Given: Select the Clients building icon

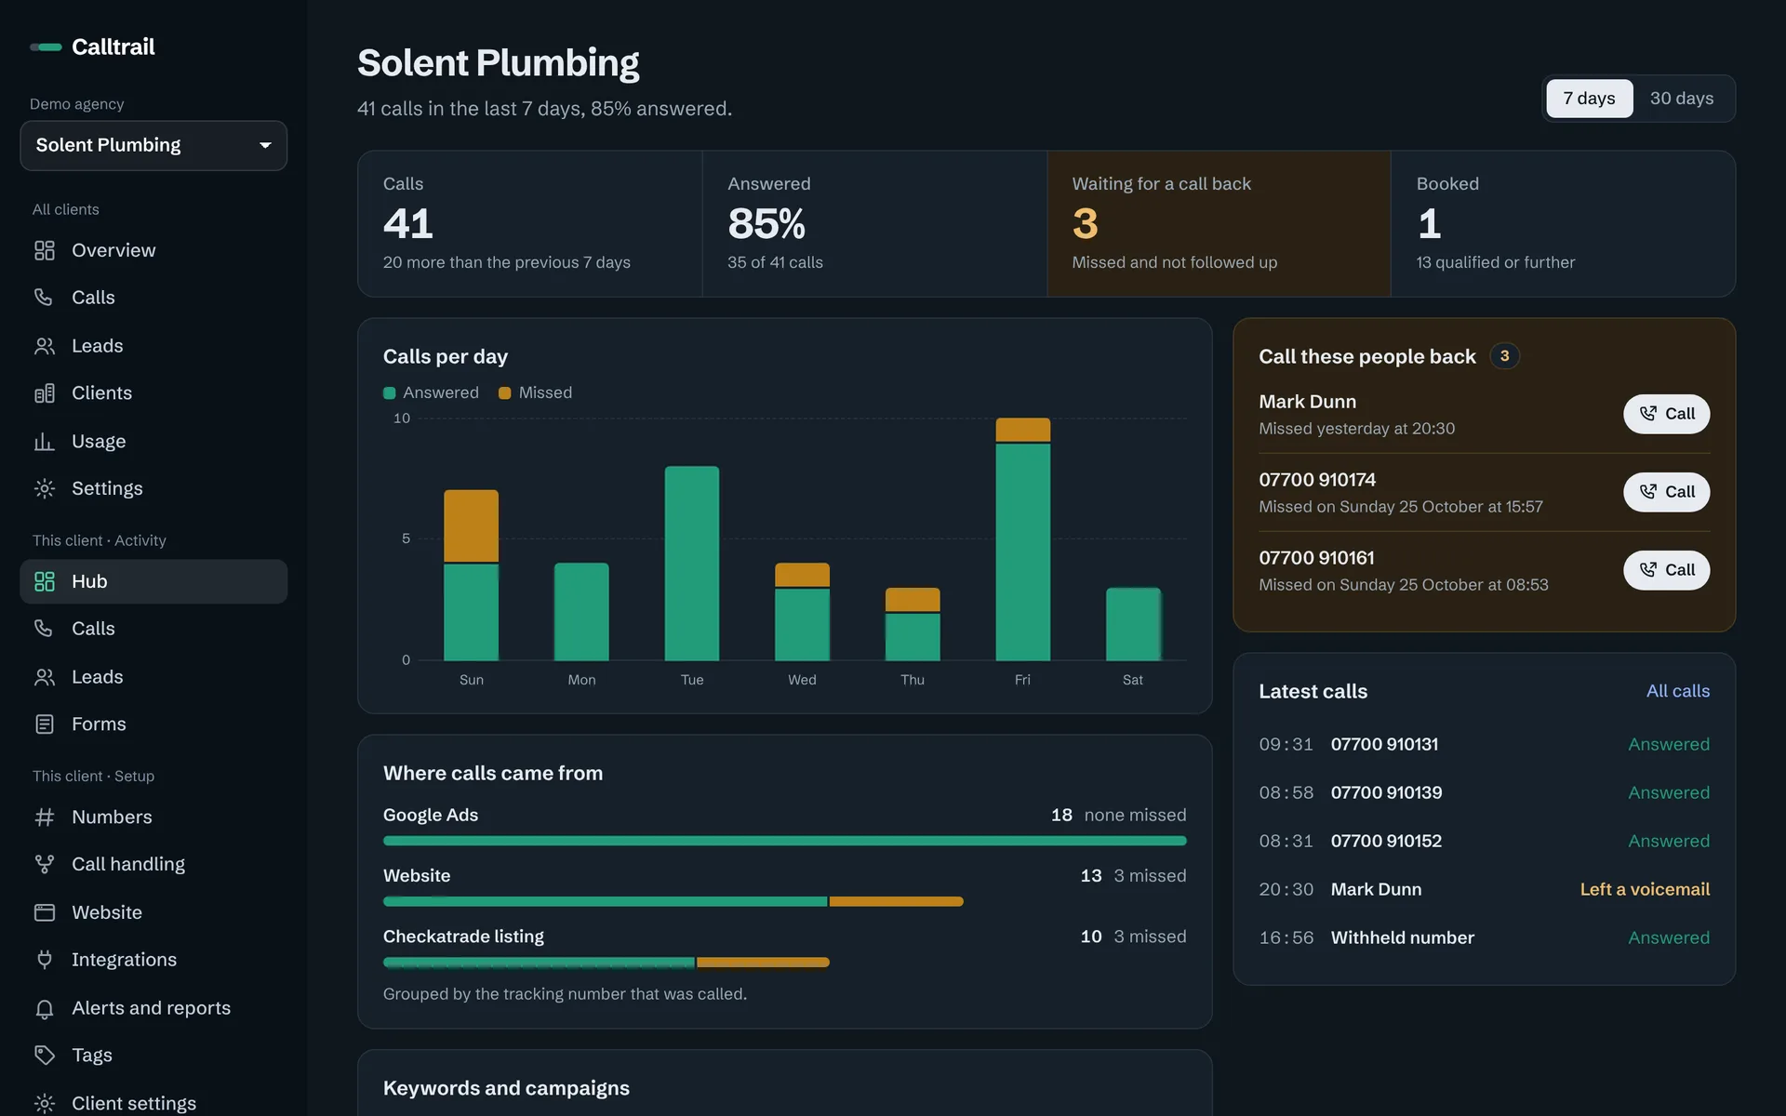Looking at the screenshot, I should (45, 393).
